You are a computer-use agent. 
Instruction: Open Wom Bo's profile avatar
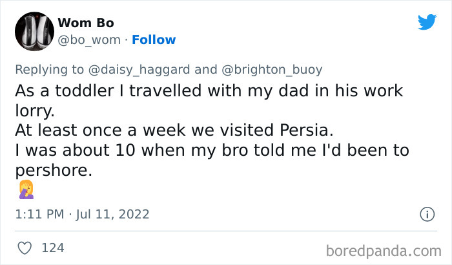[x=31, y=30]
